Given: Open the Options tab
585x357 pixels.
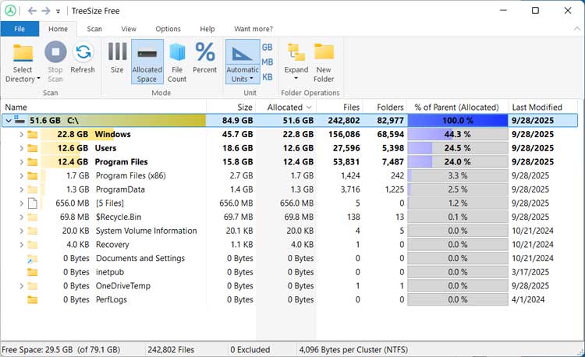Looking at the screenshot, I should (168, 29).
